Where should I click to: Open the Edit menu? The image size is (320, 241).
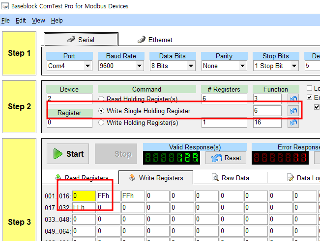coord(21,21)
